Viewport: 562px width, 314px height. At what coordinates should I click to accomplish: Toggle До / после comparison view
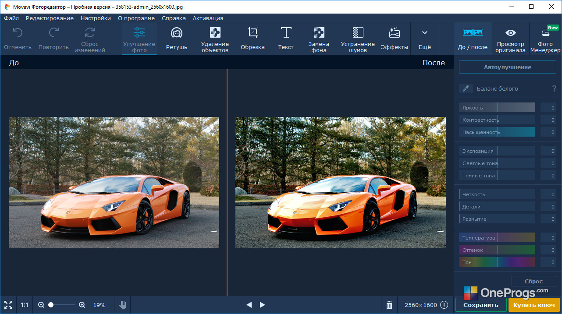click(473, 39)
